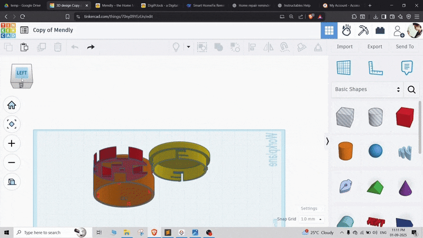The width and height of the screenshot is (423, 238).
Task: Zoom in with the plus button
Action: click(x=12, y=143)
